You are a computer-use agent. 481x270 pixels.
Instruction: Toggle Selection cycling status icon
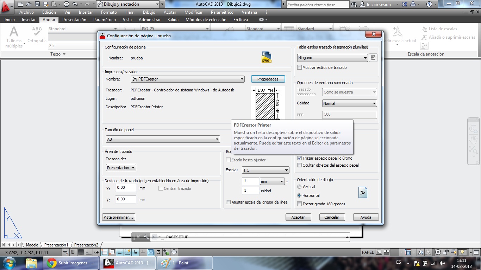point(166,252)
